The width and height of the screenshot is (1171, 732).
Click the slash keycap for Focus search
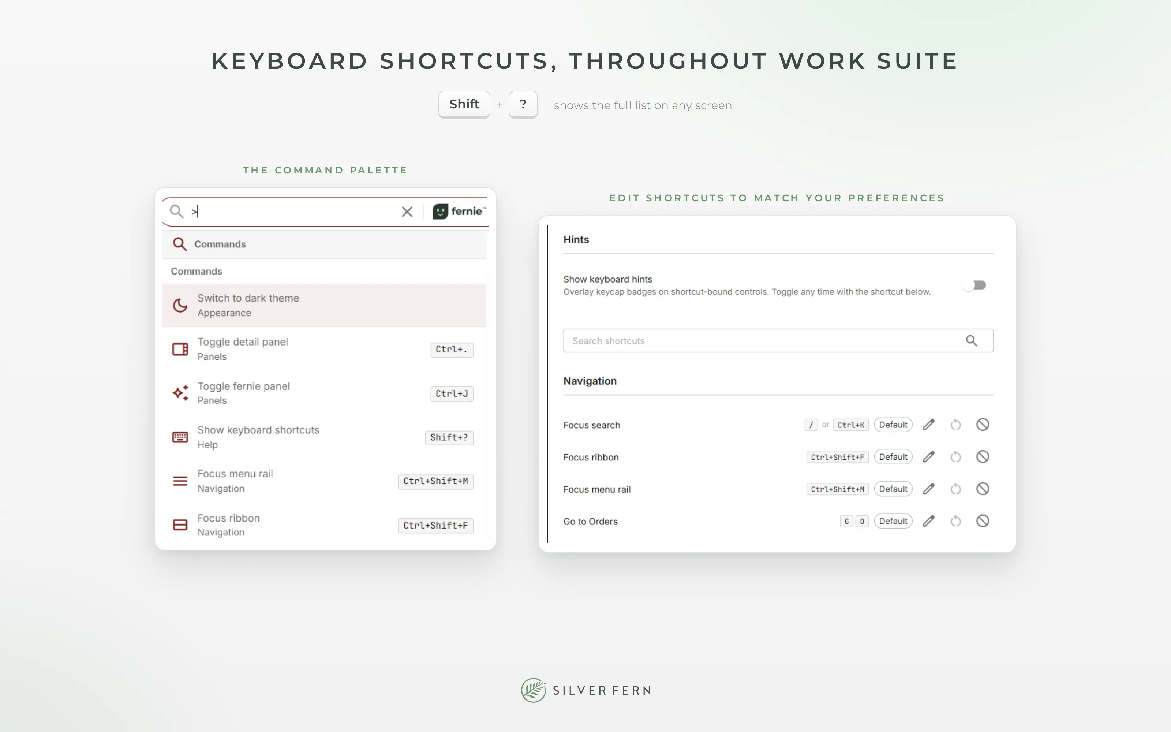tap(811, 425)
